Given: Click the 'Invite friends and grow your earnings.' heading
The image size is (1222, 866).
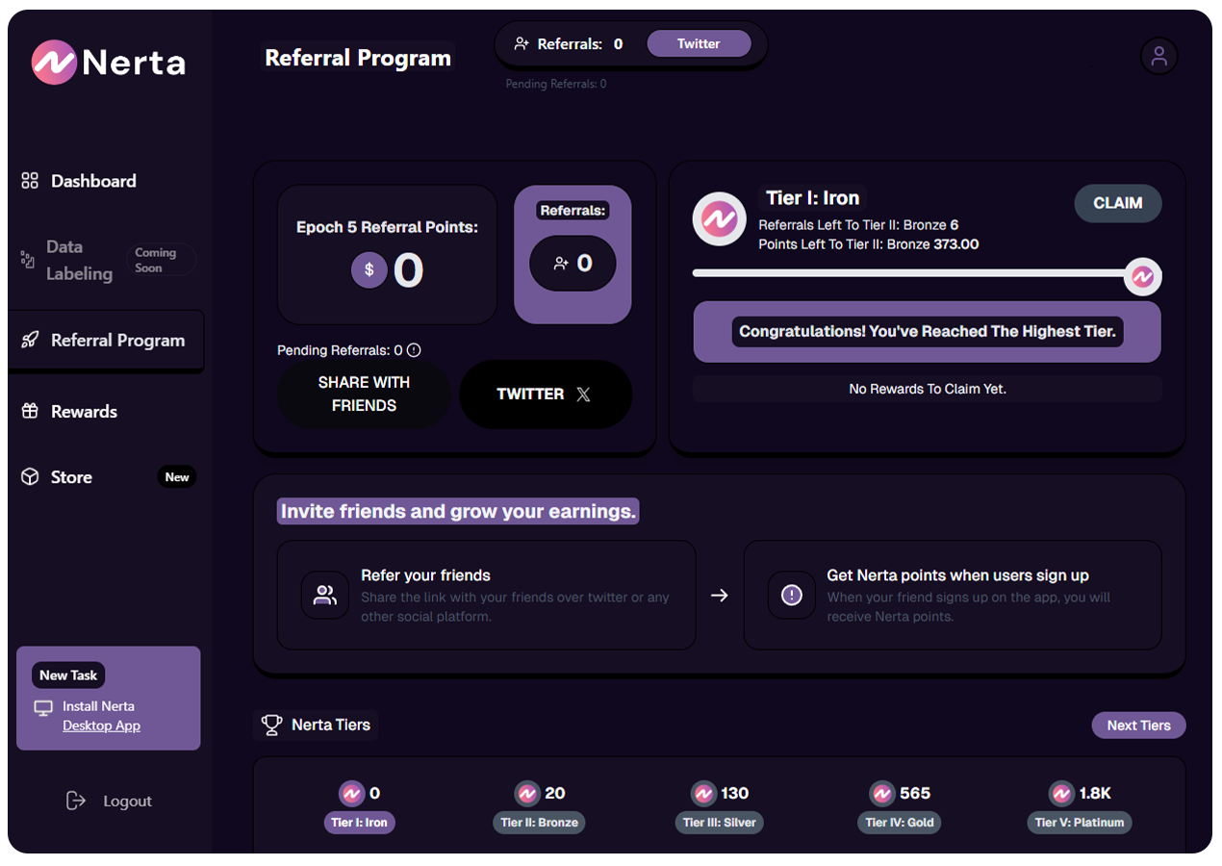Looking at the screenshot, I should (458, 512).
